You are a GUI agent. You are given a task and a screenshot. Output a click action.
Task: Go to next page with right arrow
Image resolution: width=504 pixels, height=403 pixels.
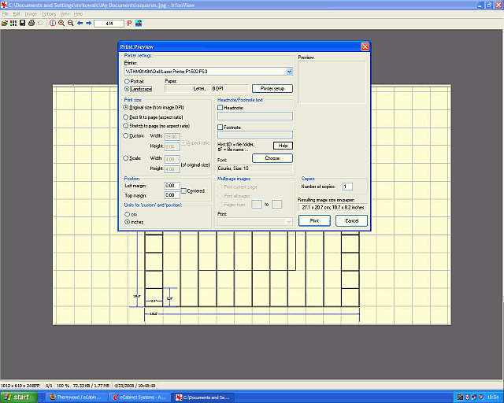click(88, 23)
